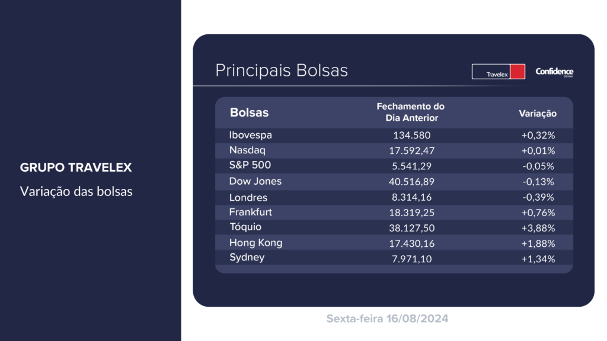This screenshot has width=607, height=341.
Task: Select the Principais Bolsas title
Action: [x=282, y=71]
